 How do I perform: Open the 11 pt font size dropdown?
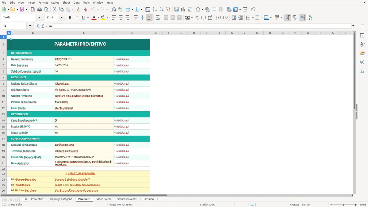pyautogui.click(x=61, y=18)
